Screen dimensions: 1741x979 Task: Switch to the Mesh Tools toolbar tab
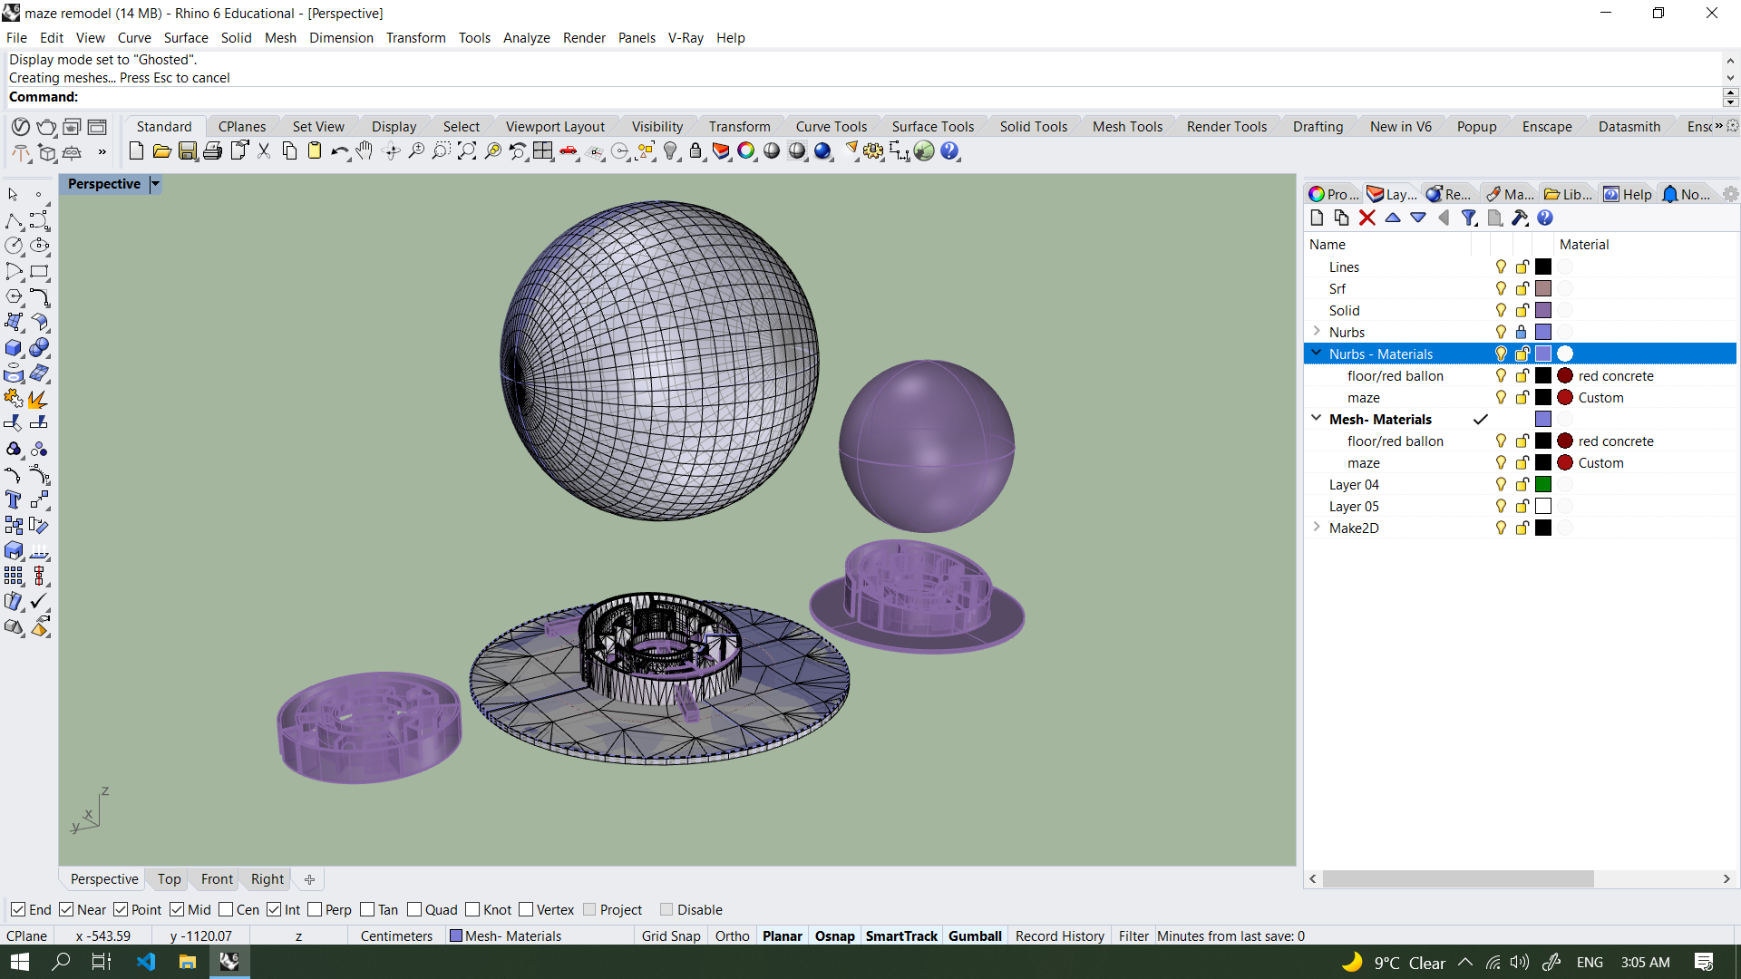point(1127,127)
